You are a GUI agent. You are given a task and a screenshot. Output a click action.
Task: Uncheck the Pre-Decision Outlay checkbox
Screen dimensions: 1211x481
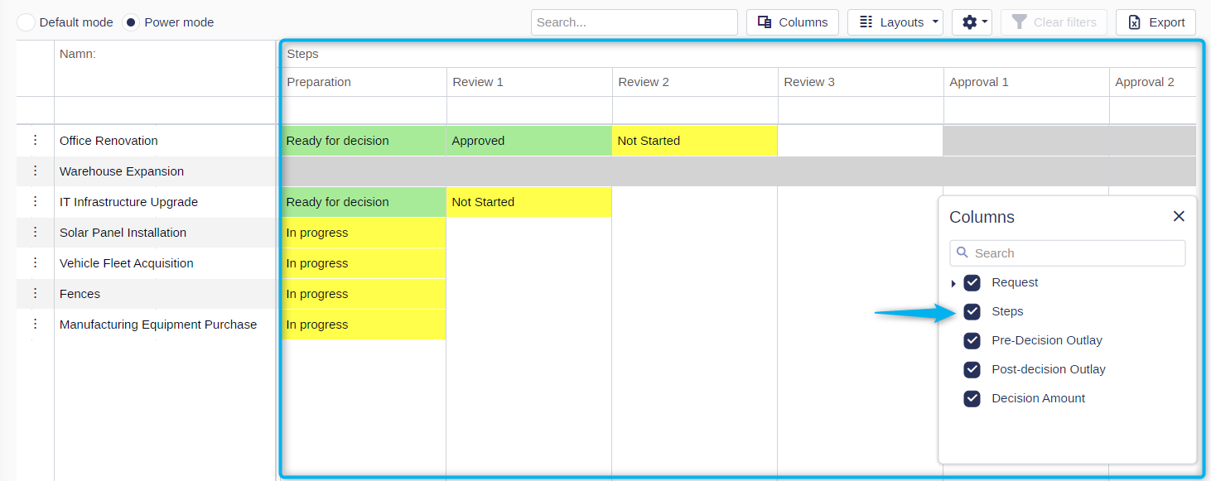(x=972, y=340)
